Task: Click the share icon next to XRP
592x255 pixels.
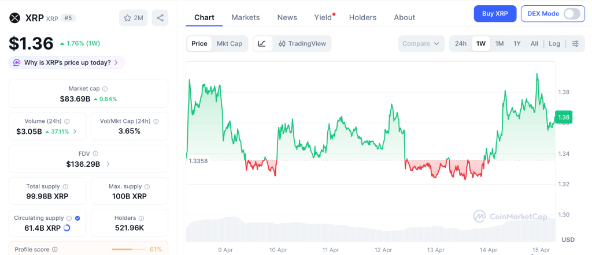Action: [160, 18]
